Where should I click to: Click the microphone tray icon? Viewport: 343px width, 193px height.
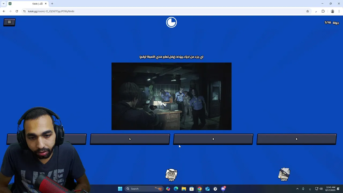[x=303, y=189]
